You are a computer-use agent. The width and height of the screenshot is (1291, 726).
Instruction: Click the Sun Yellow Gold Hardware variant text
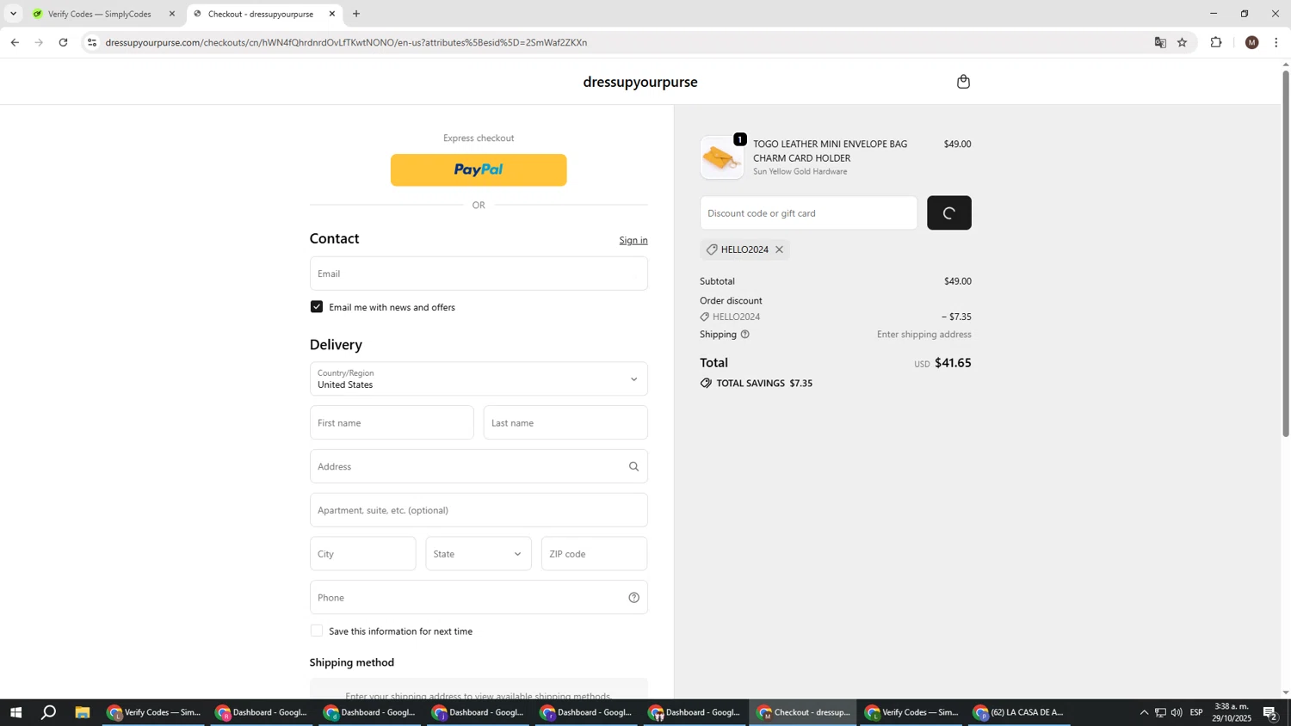(800, 172)
